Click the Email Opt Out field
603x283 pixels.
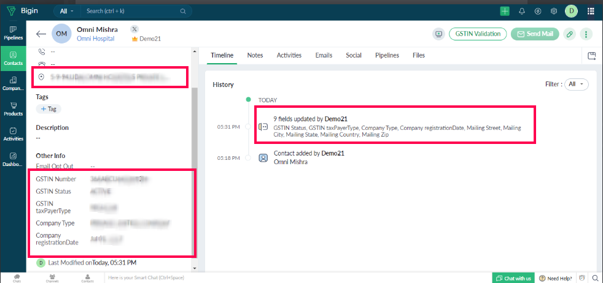(x=65, y=167)
